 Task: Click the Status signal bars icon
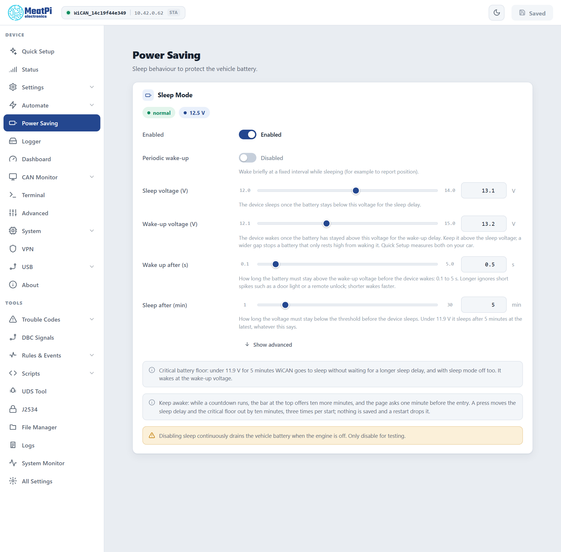(x=13, y=69)
